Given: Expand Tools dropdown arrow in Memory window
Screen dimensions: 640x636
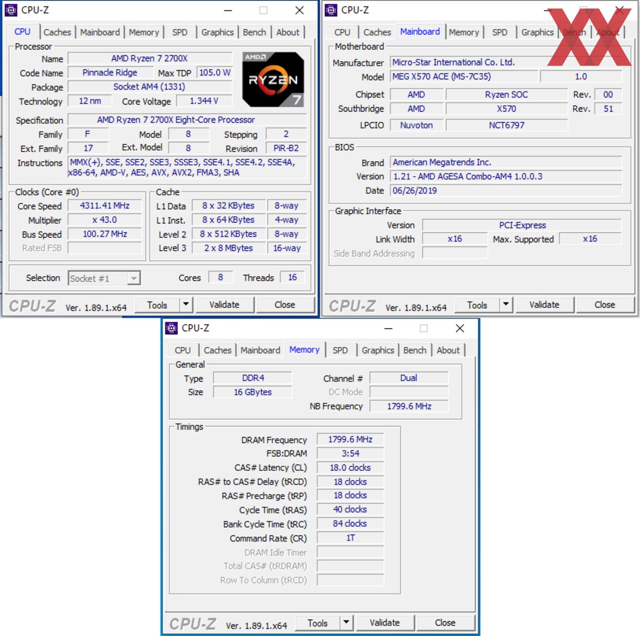Looking at the screenshot, I should point(346,622).
